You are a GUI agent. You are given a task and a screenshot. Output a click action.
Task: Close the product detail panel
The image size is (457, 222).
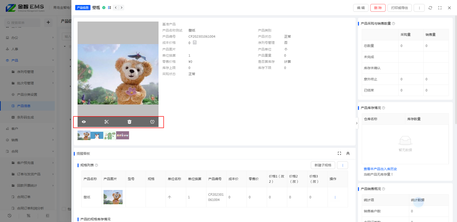point(450,8)
